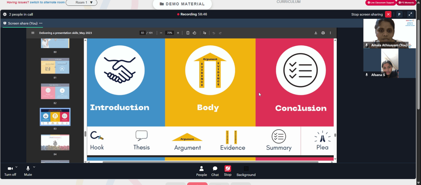Select page 82 thumbnail
This screenshot has width=421, height=185.
[55, 91]
